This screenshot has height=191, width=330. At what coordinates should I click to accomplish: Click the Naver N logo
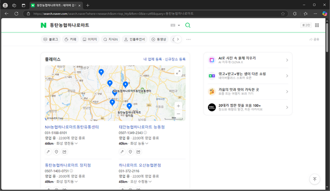point(43,25)
